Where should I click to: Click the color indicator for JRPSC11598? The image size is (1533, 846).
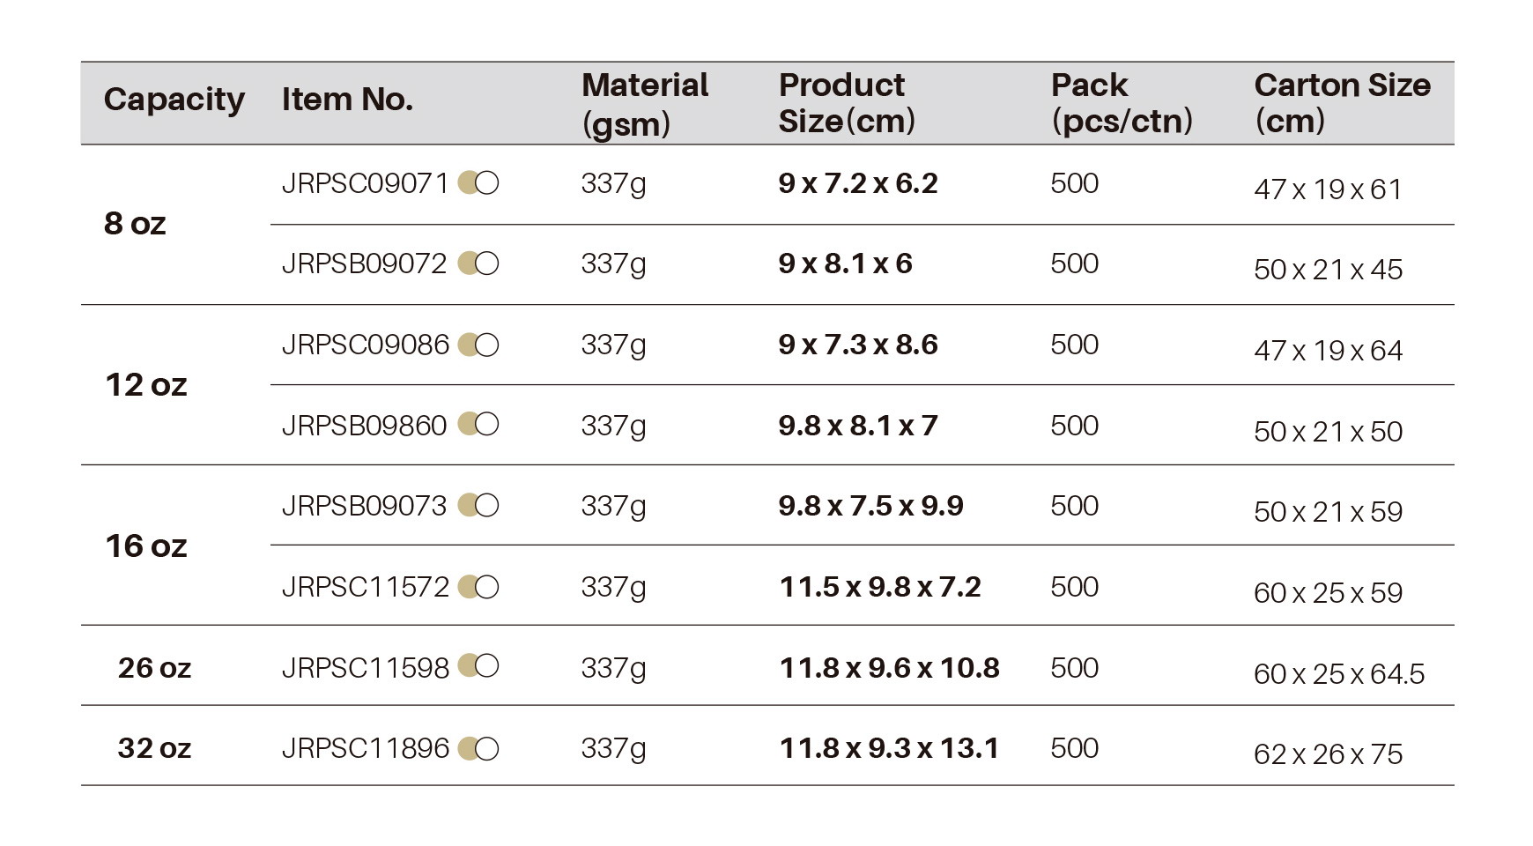pyautogui.click(x=478, y=666)
